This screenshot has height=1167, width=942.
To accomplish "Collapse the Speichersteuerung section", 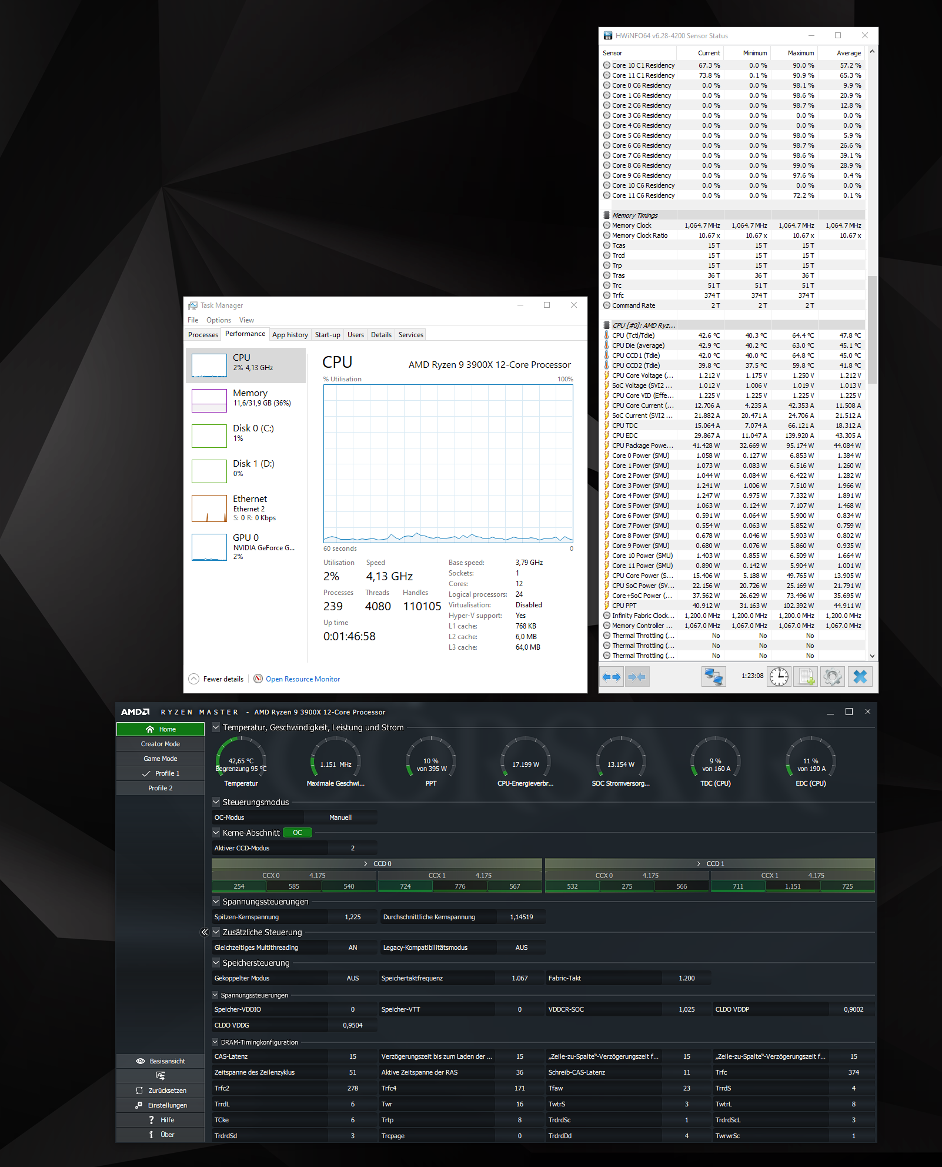I will click(216, 963).
